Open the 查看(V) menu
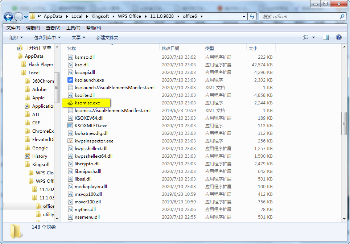350x244 pixels. click(x=53, y=28)
